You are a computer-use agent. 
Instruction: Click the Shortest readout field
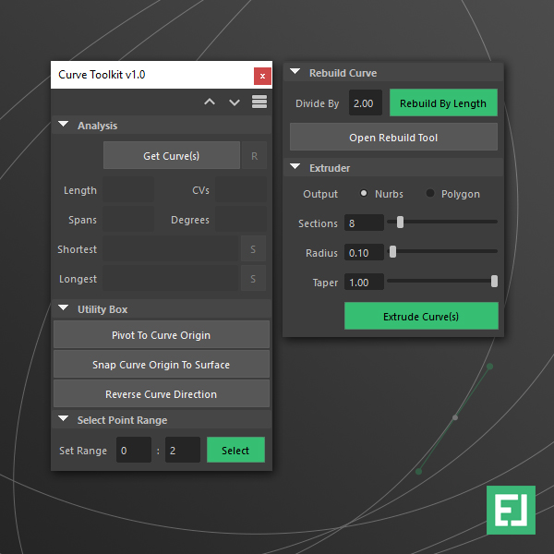(171, 249)
